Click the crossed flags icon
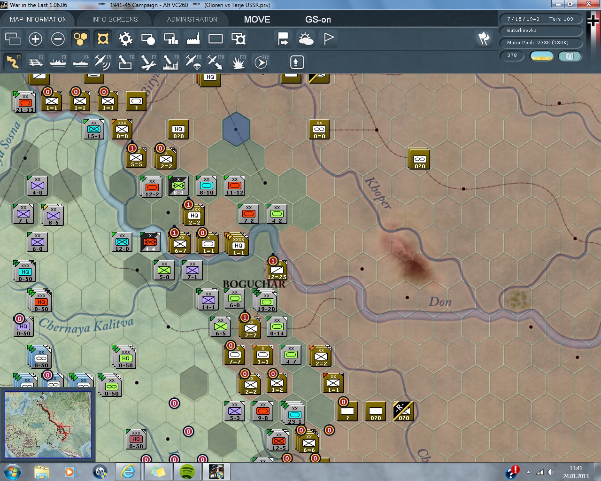Image resolution: width=601 pixels, height=481 pixels. (484, 39)
